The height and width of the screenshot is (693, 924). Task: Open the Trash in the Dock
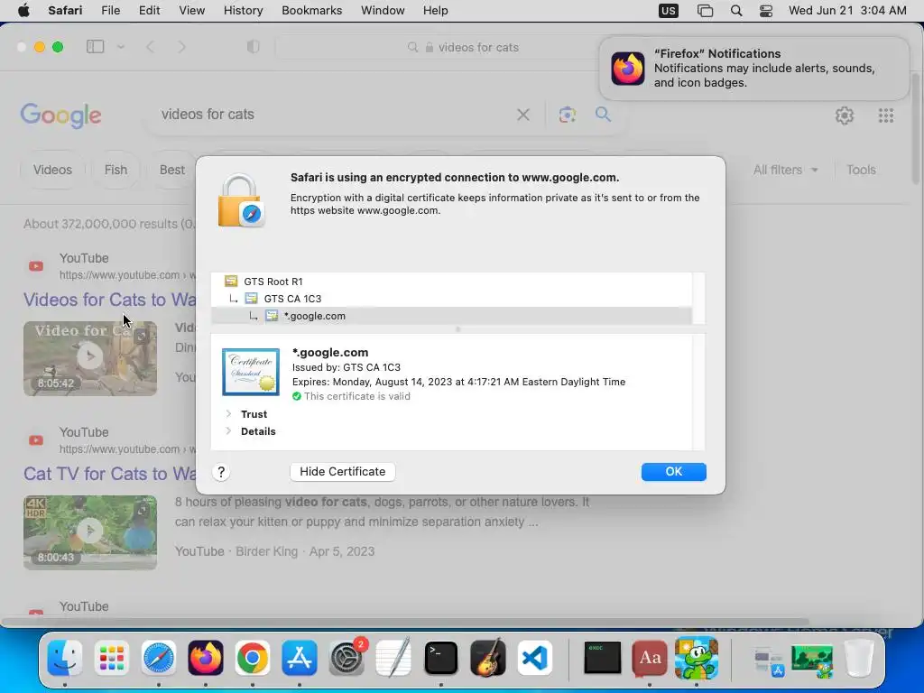click(x=859, y=658)
